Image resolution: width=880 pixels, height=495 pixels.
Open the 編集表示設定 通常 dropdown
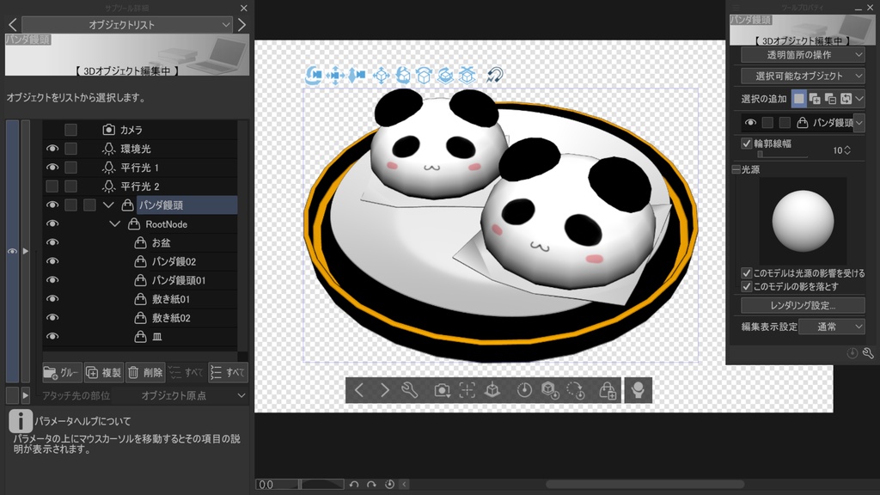[x=832, y=327]
